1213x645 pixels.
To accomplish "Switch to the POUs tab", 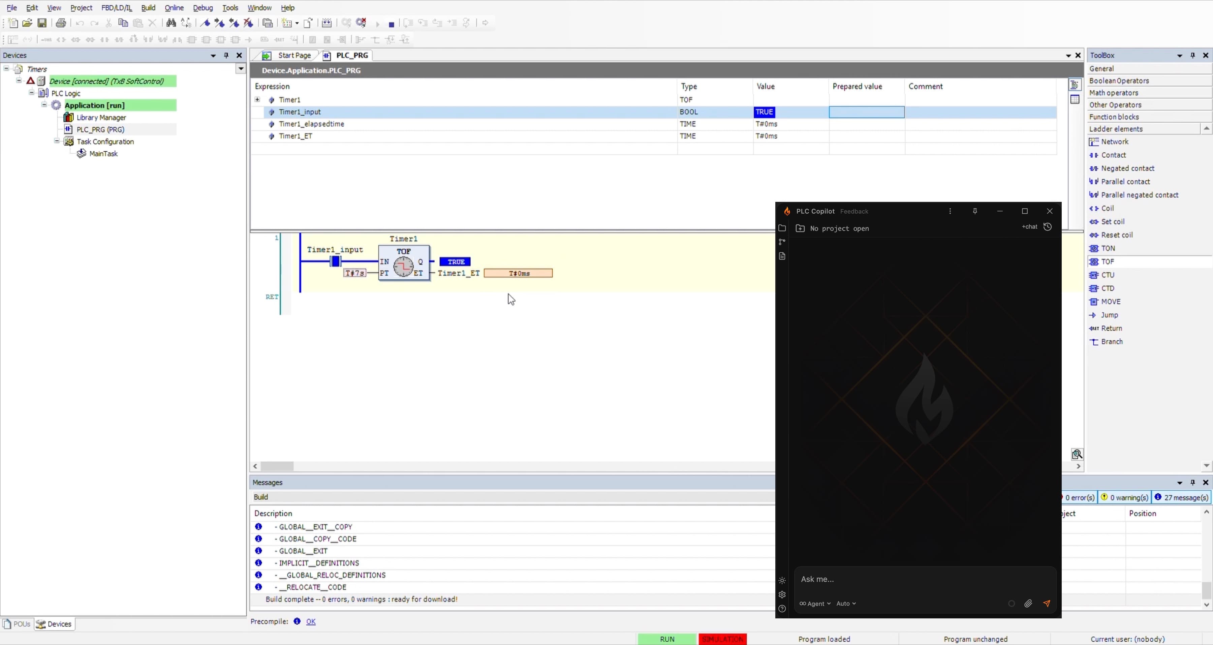I will (17, 624).
